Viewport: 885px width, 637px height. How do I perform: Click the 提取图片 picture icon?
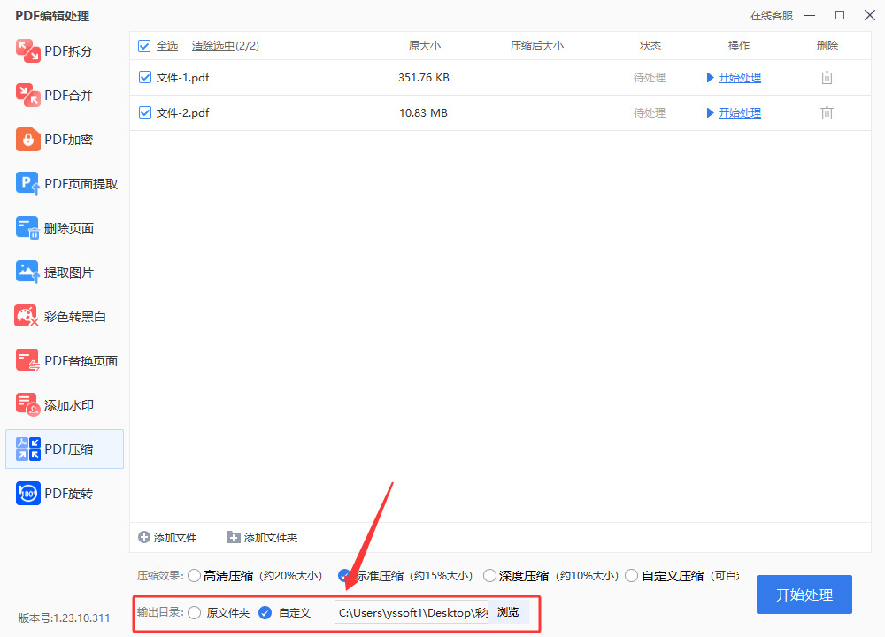click(27, 272)
